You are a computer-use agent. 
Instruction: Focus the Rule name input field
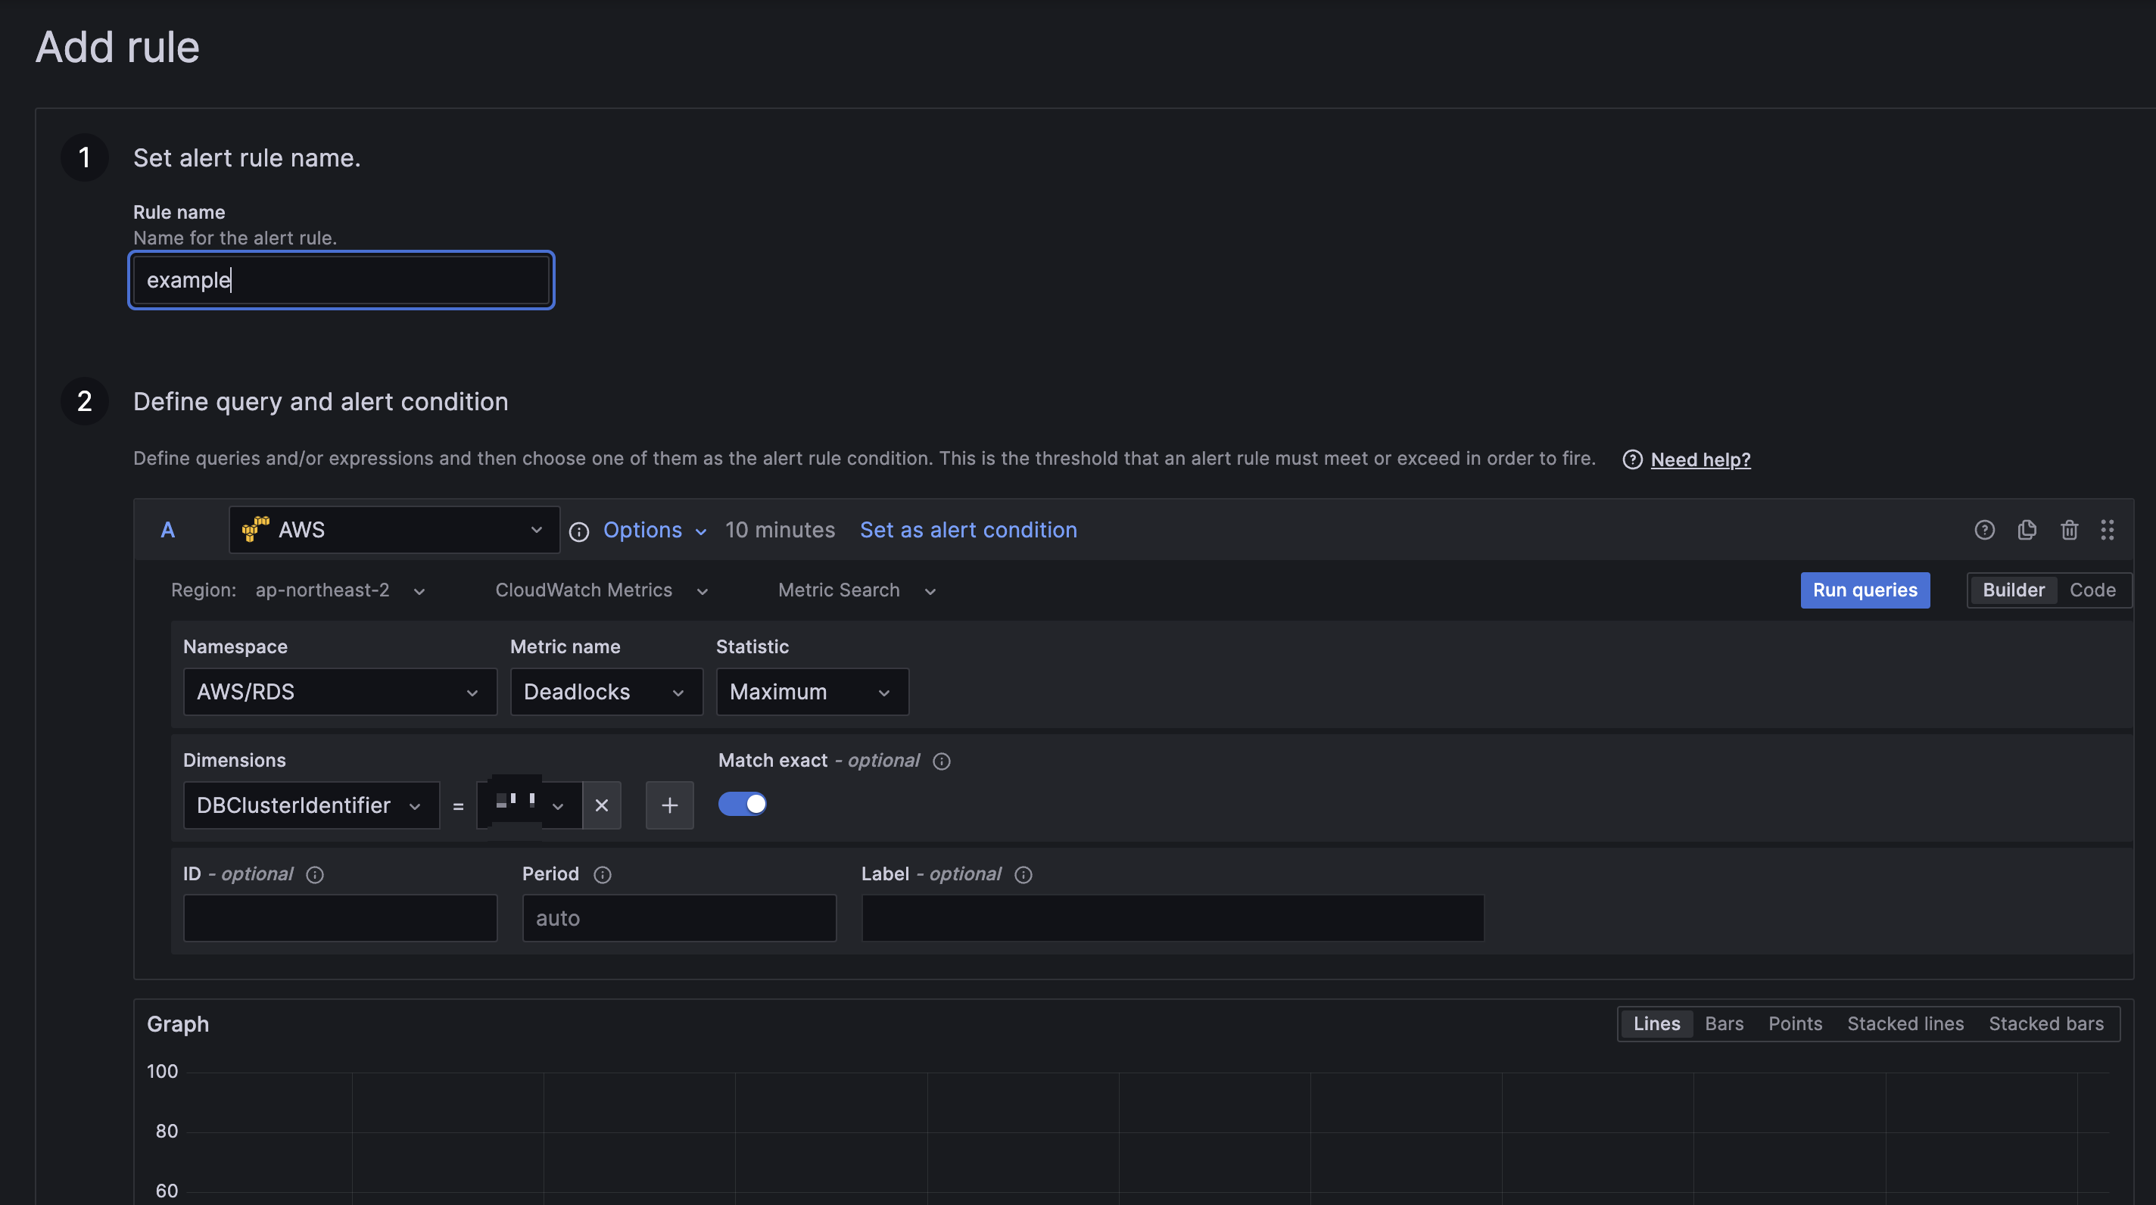[341, 280]
